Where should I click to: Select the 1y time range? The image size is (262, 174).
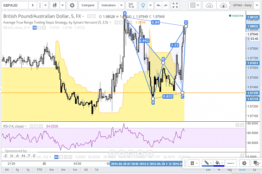click(28, 170)
